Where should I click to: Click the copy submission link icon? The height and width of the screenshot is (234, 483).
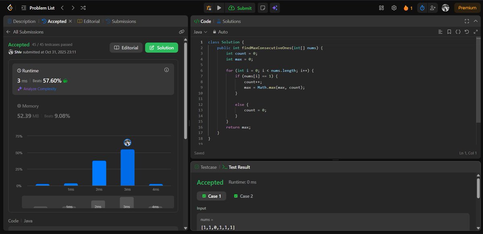(182, 31)
